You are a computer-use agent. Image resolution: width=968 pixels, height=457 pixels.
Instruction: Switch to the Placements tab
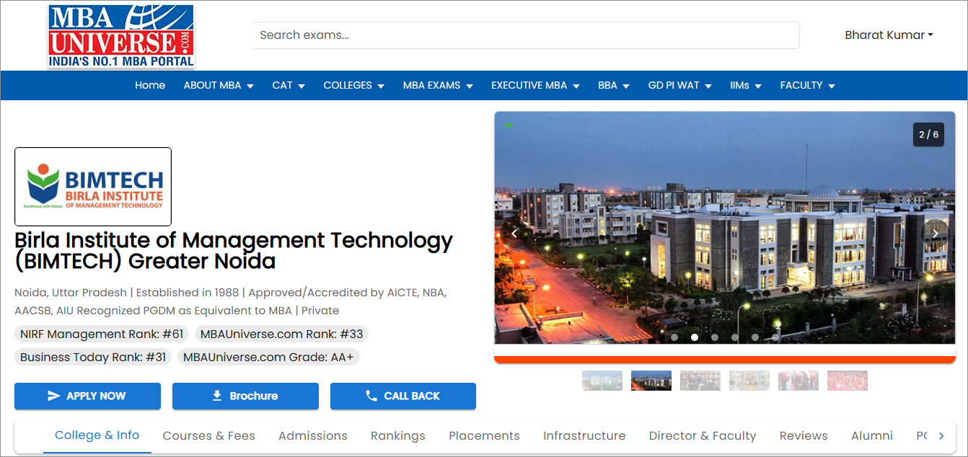[484, 435]
